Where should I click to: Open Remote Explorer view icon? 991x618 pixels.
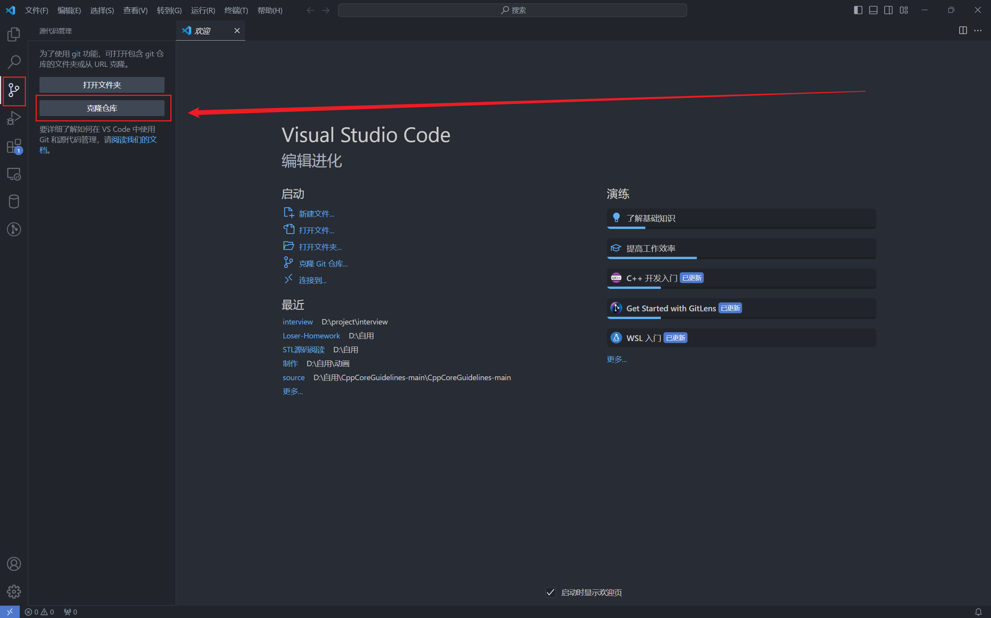point(14,174)
